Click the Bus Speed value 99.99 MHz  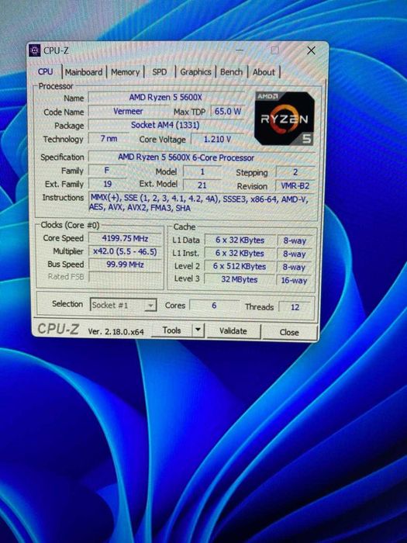[x=125, y=265]
